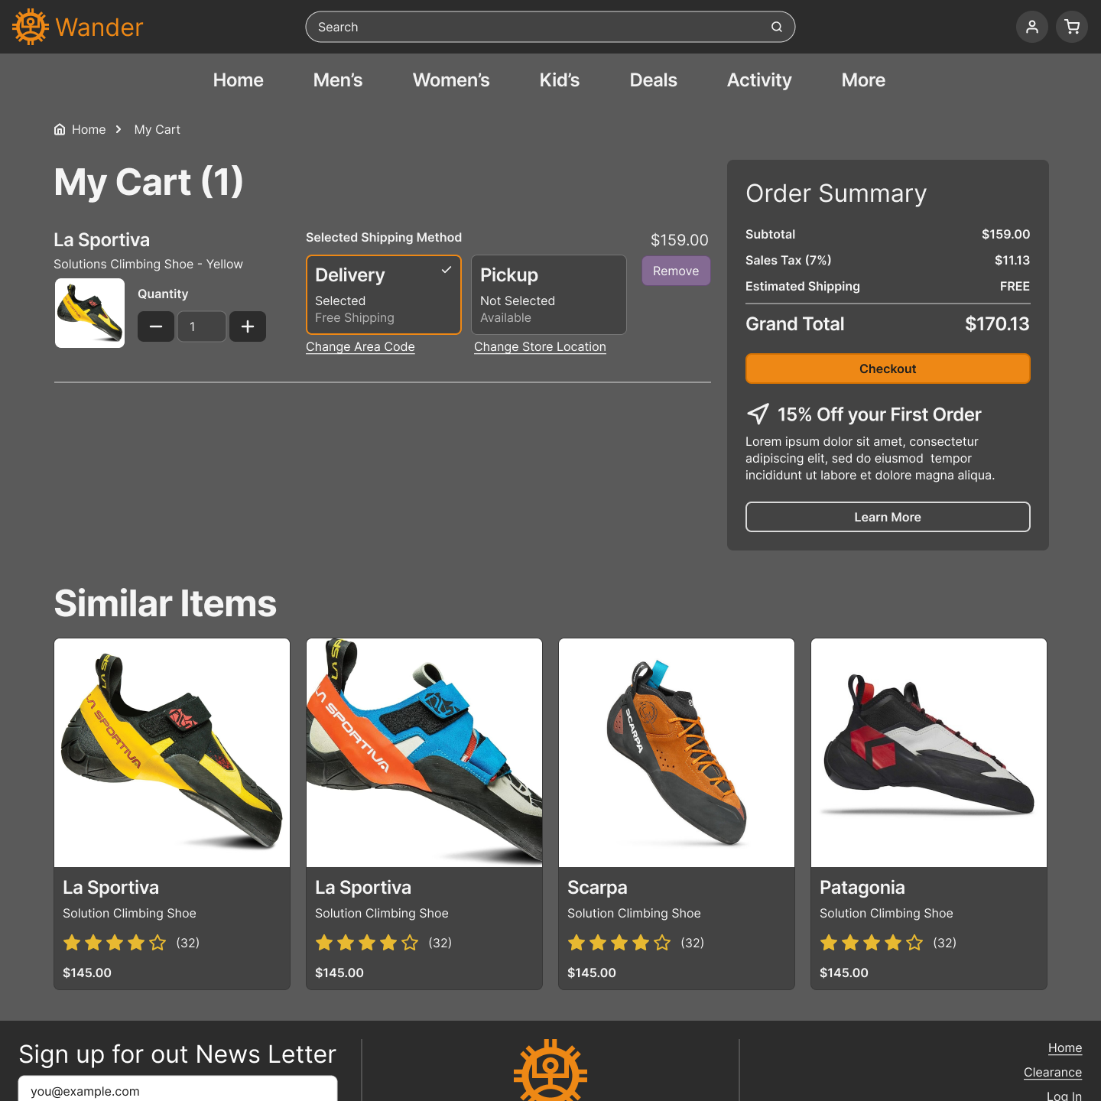Click the search magnifier icon
This screenshot has height=1101, width=1101.
777,27
